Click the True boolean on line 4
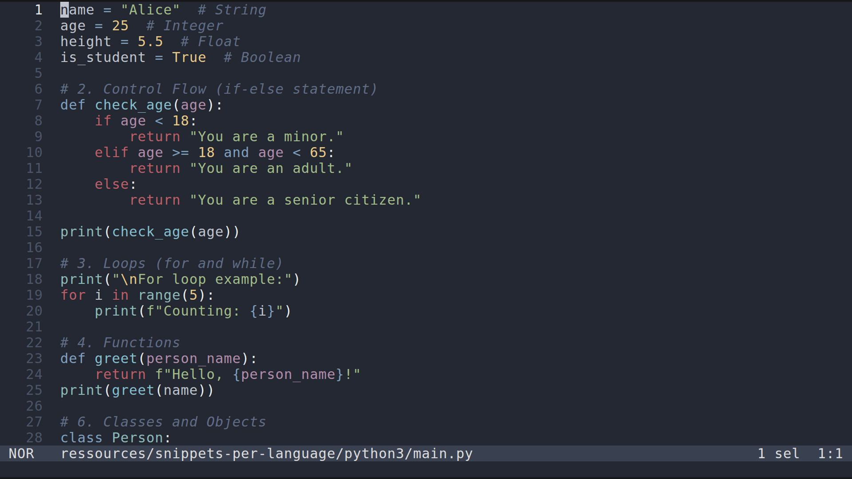Viewport: 852px width, 479px height. [189, 57]
